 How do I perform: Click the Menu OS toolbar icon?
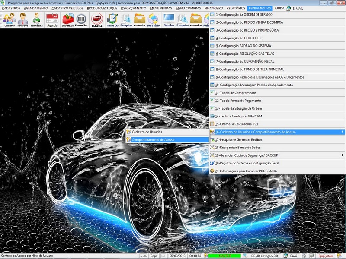113,19
